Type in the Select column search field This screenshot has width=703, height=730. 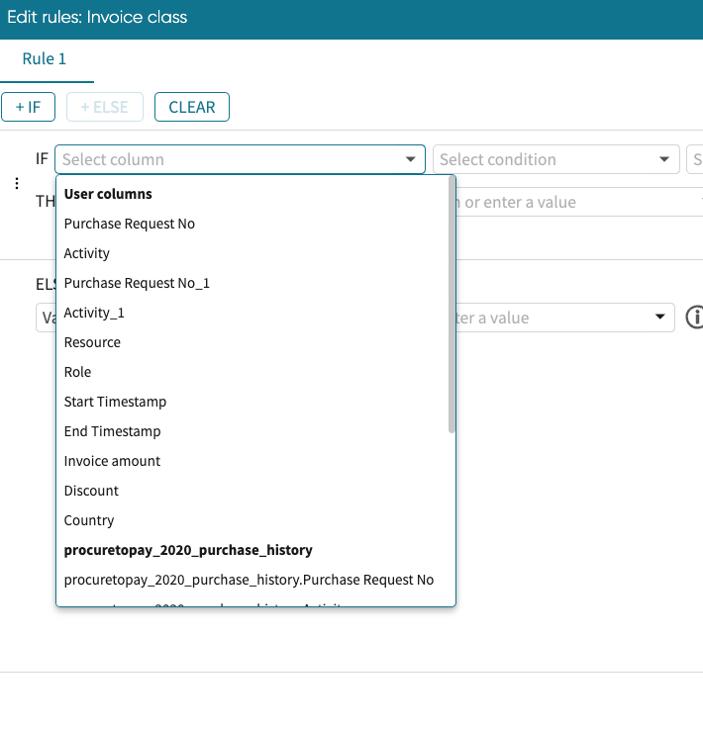coord(228,160)
